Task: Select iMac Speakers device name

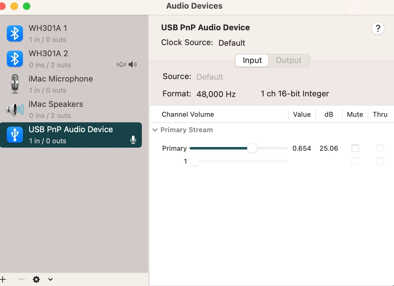Action: point(56,104)
